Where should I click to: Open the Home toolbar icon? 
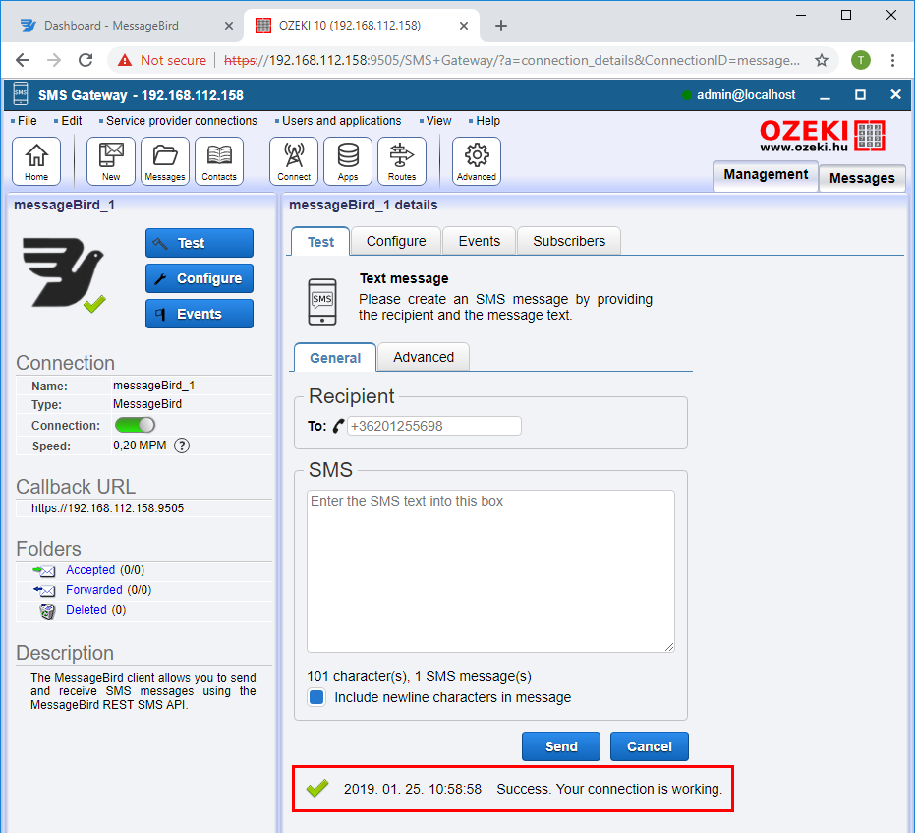tap(36, 161)
